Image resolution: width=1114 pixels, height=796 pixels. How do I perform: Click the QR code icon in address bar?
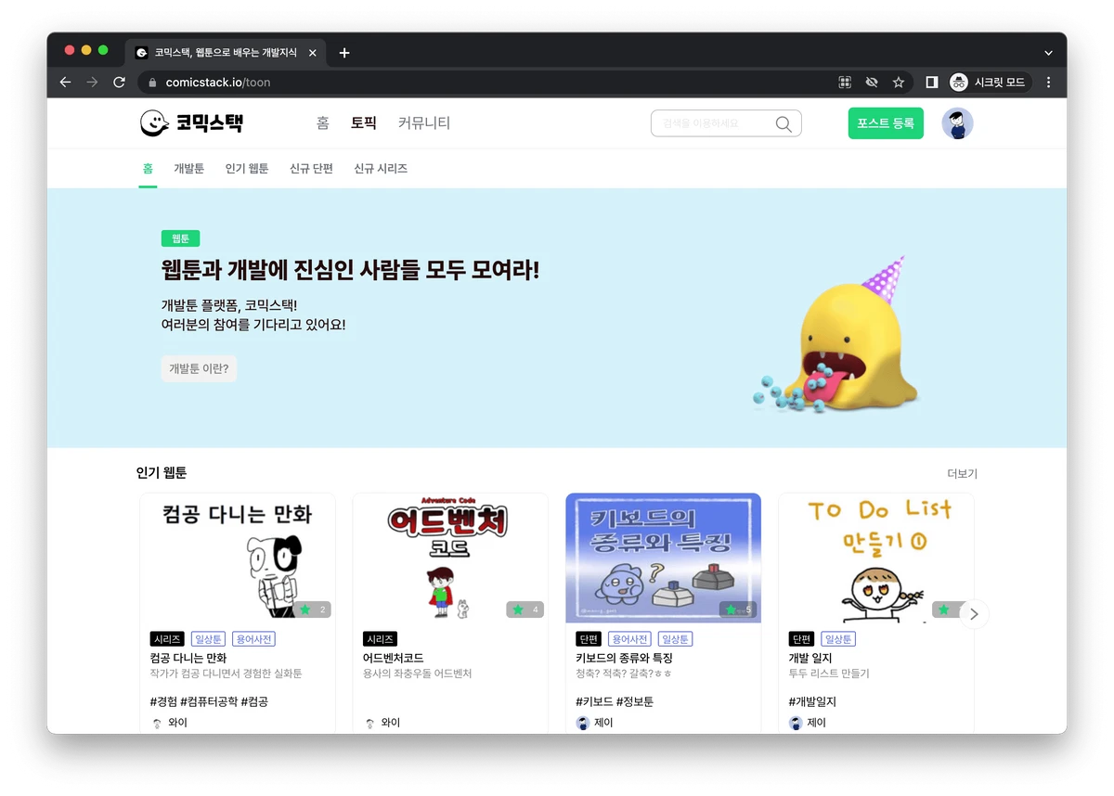(845, 82)
